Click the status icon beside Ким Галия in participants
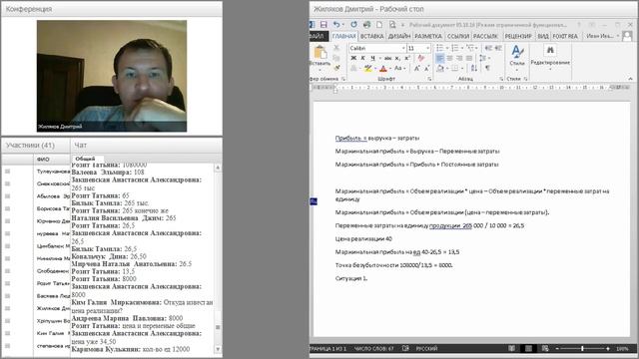This screenshot has width=639, height=359. [x=7, y=333]
